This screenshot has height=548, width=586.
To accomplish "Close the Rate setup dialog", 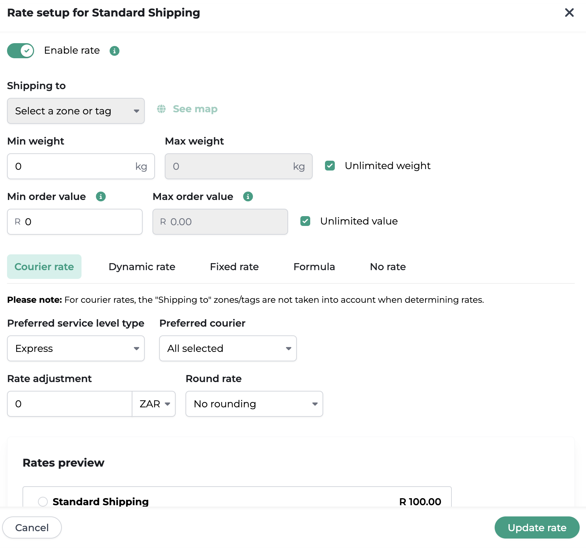I will 569,13.
